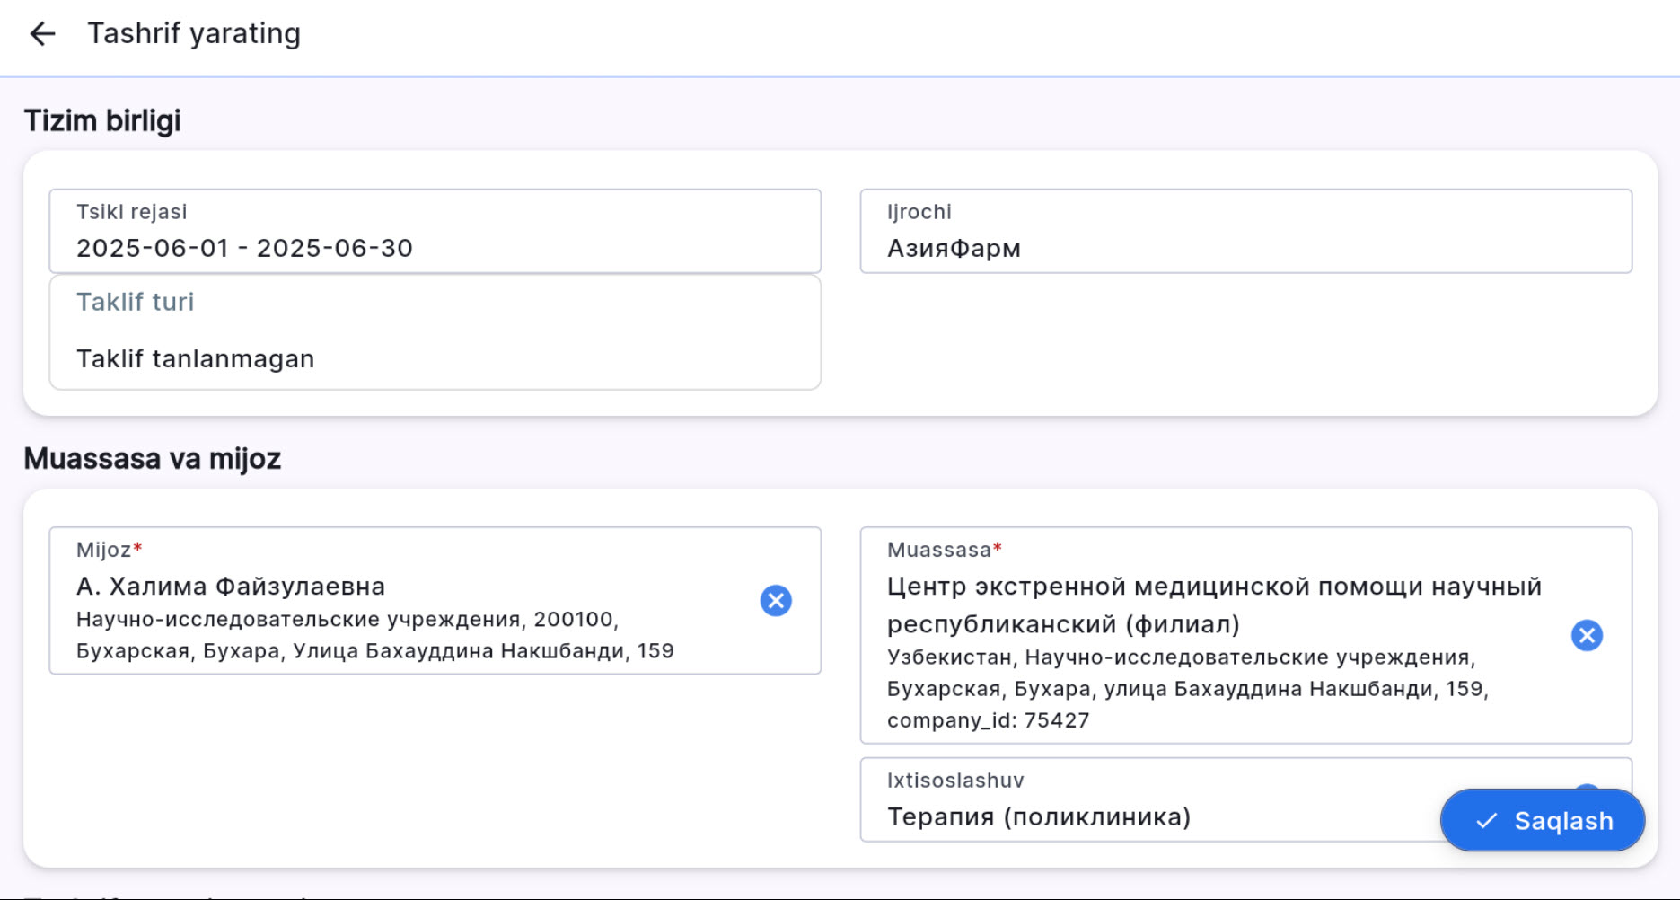Screen dimensions: 1680x900
Task: Open the Ijrochi dropdown showing АзияФарм
Action: click(x=1245, y=232)
